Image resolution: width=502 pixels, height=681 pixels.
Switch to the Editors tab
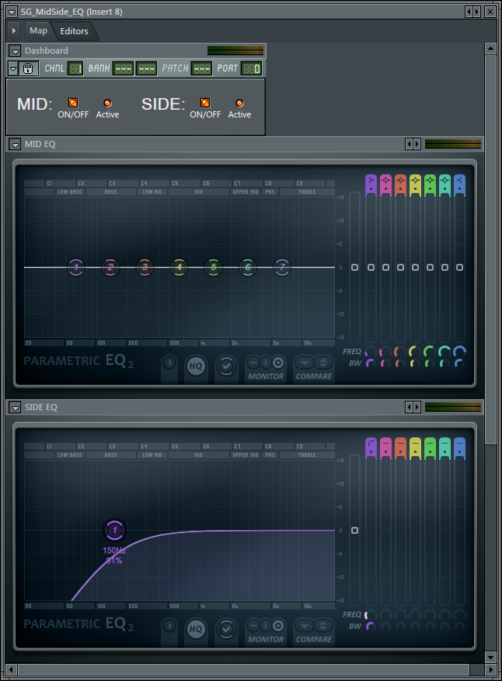click(74, 31)
